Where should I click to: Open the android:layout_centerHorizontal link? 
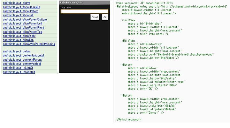pyautogui.click(x=23, y=55)
